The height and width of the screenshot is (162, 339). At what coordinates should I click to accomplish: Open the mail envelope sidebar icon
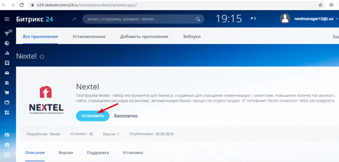point(7,73)
